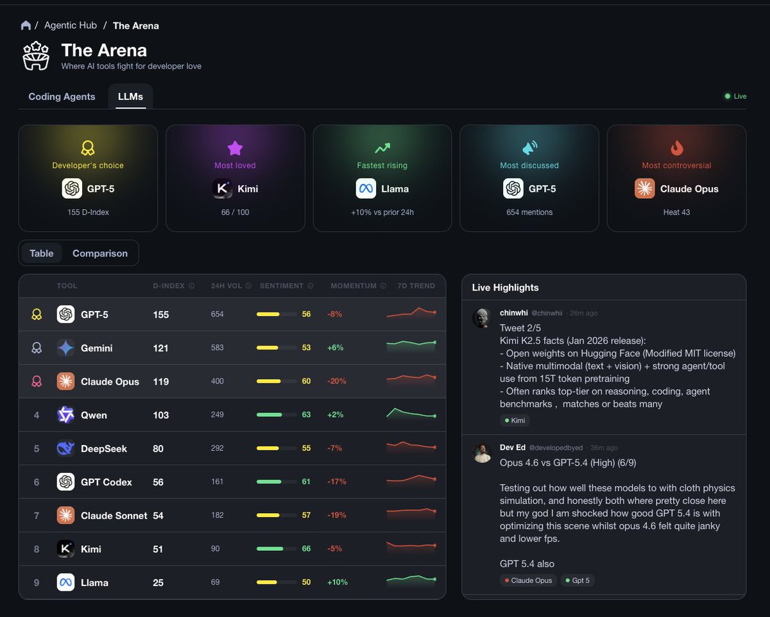Viewport: 770px width, 617px height.
Task: Open Claude Opus logo in Most controversial card
Action: (x=644, y=189)
